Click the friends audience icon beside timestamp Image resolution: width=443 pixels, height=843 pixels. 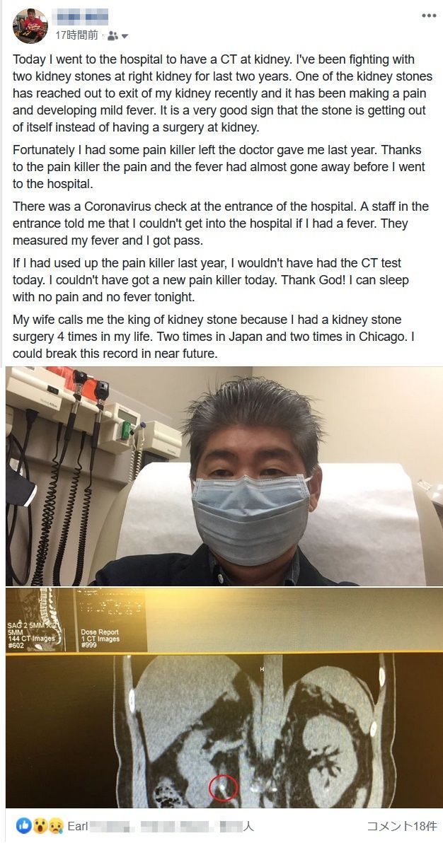[112, 36]
